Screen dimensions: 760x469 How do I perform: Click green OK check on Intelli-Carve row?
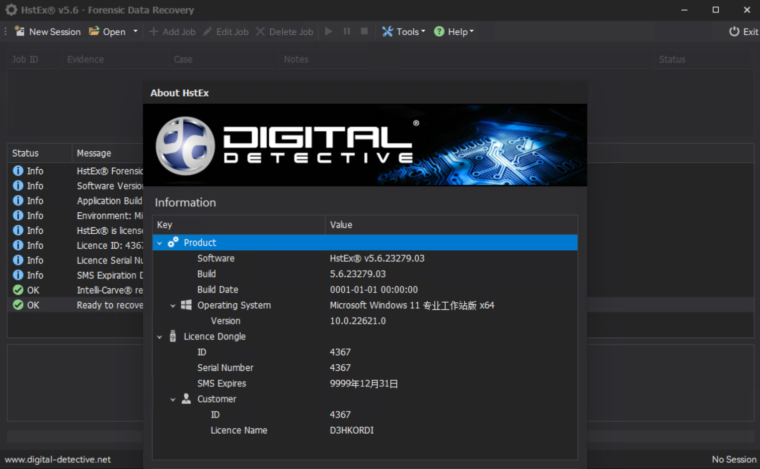click(x=18, y=290)
